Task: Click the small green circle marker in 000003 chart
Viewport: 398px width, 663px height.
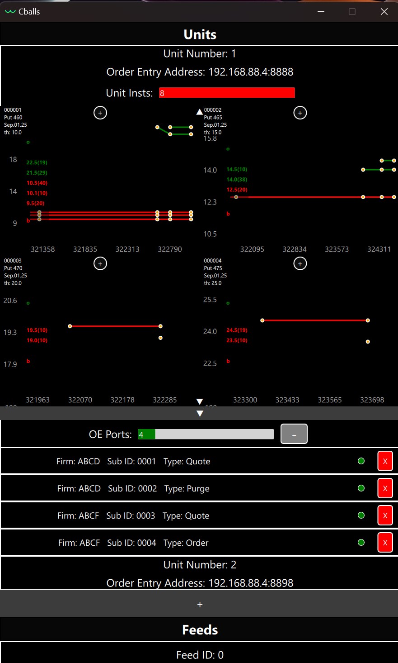Action: pyautogui.click(x=28, y=303)
